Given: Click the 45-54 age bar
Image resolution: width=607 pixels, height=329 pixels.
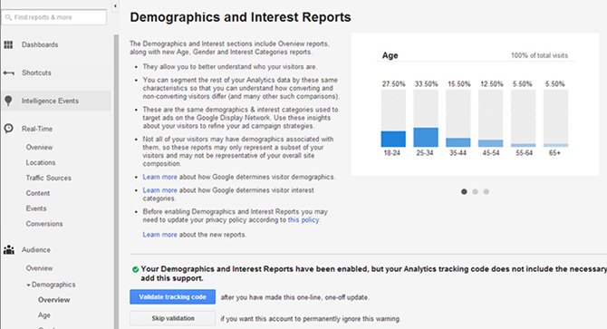Looking at the screenshot, I should (491, 143).
